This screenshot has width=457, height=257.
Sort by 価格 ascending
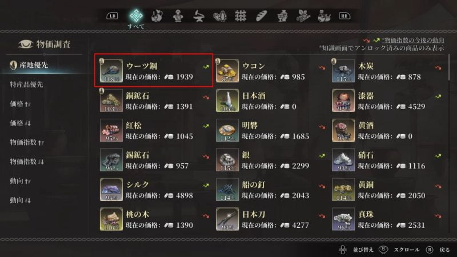click(x=20, y=104)
